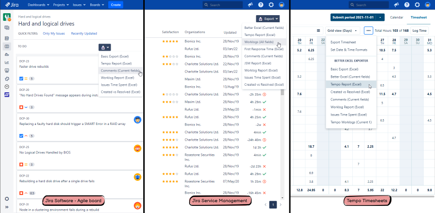Screen dimensions: 435x213
Task: Click the Create button
Action: 116,5
